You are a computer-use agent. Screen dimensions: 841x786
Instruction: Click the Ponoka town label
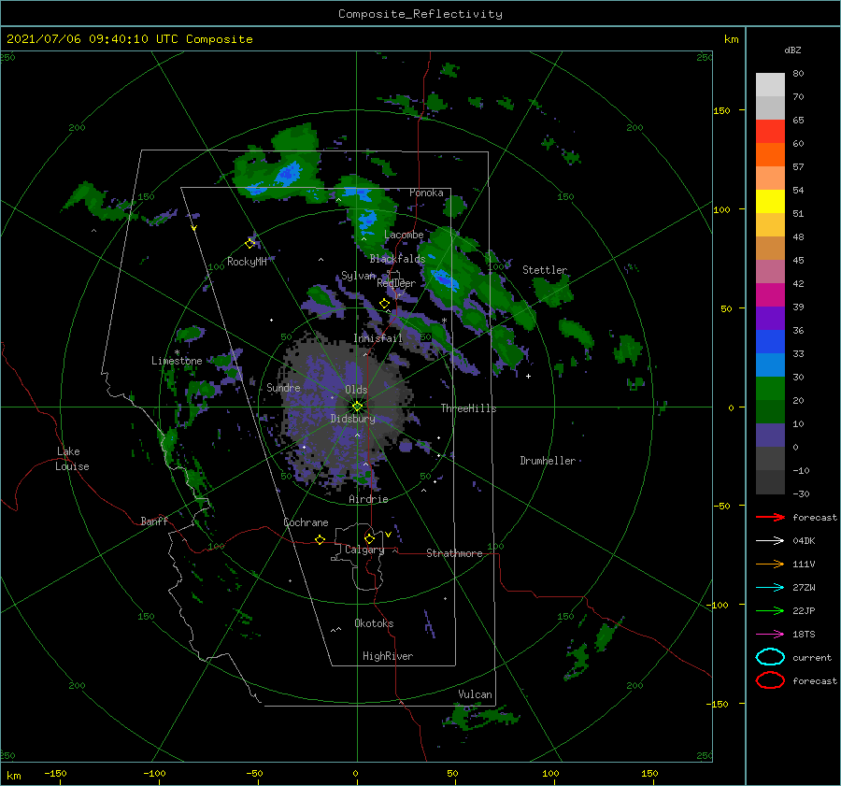point(426,193)
